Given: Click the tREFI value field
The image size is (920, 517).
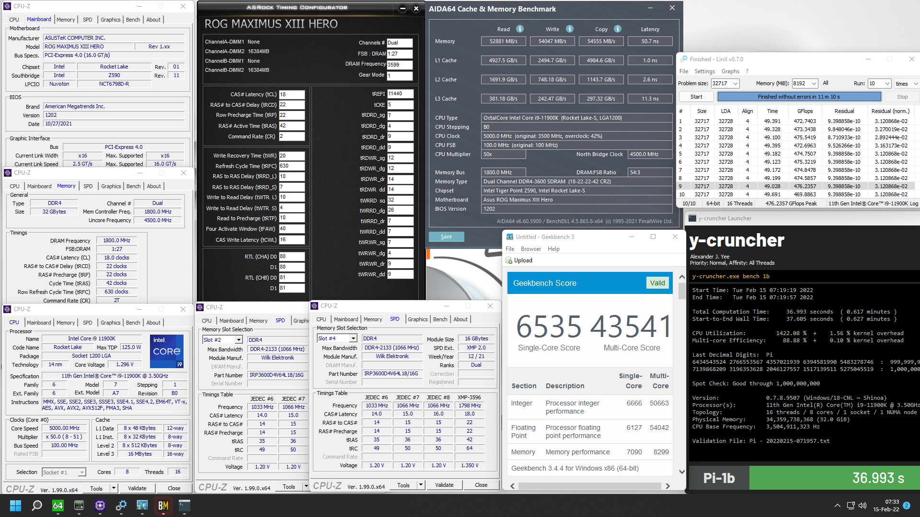Looking at the screenshot, I should (400, 94).
